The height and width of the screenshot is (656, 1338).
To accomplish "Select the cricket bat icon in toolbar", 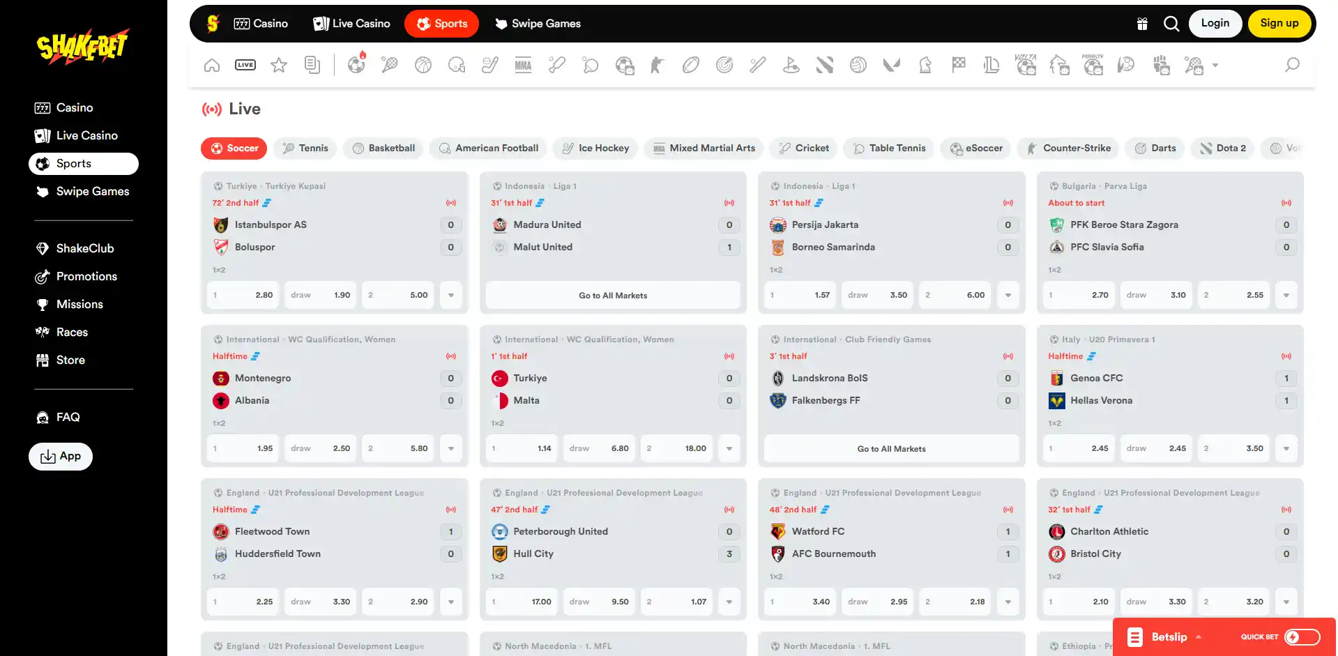I will 557,66.
